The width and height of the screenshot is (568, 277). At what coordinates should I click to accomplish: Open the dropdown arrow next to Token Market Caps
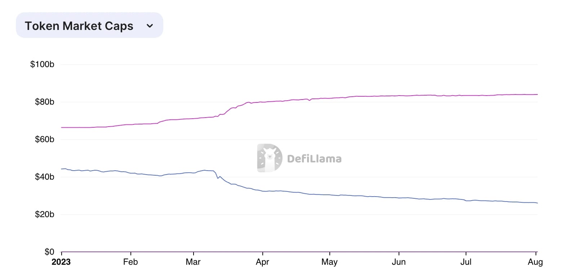150,25
